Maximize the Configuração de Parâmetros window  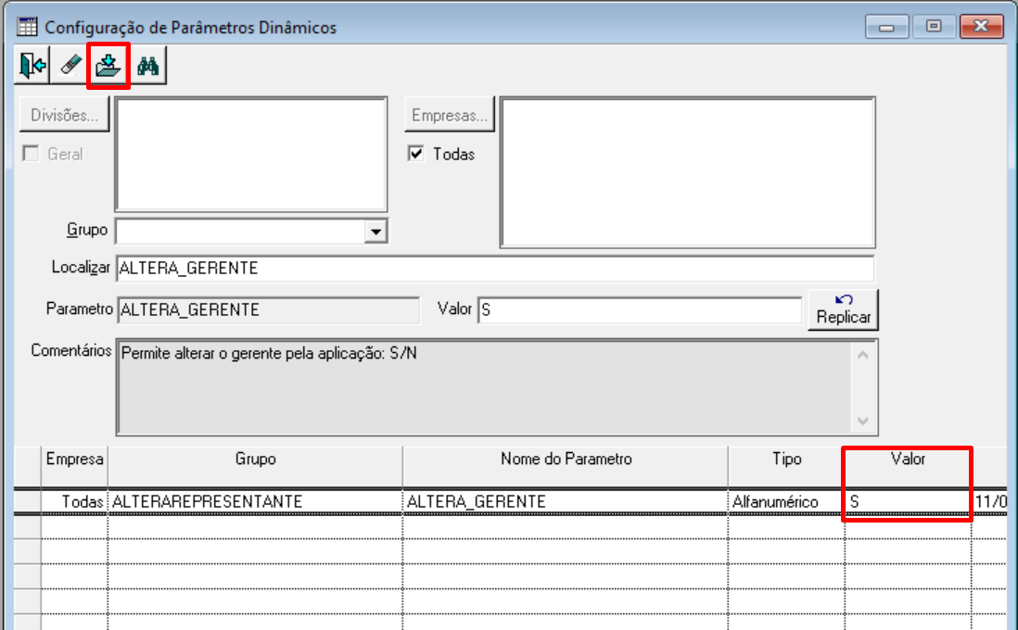tap(934, 27)
